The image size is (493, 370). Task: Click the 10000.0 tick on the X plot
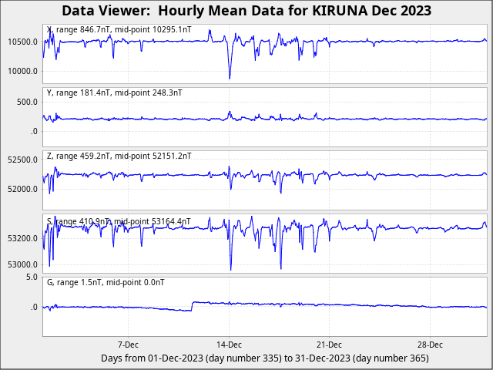(x=22, y=72)
